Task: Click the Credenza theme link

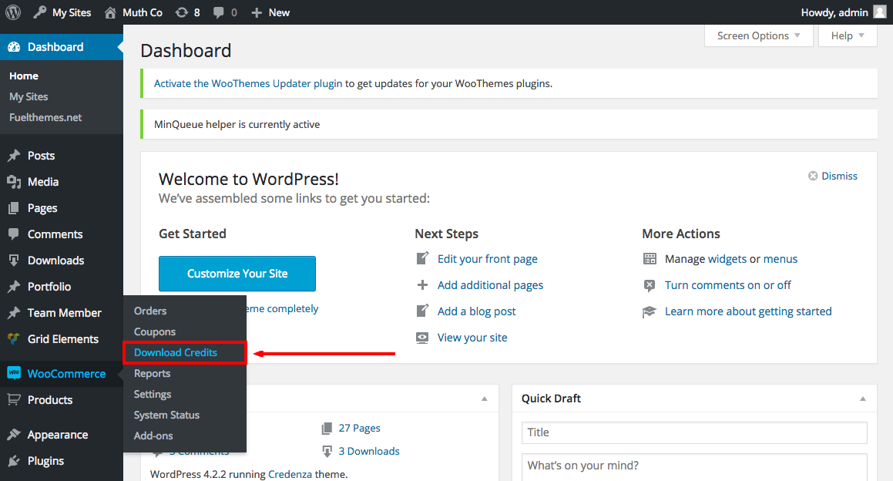Action: (x=290, y=474)
